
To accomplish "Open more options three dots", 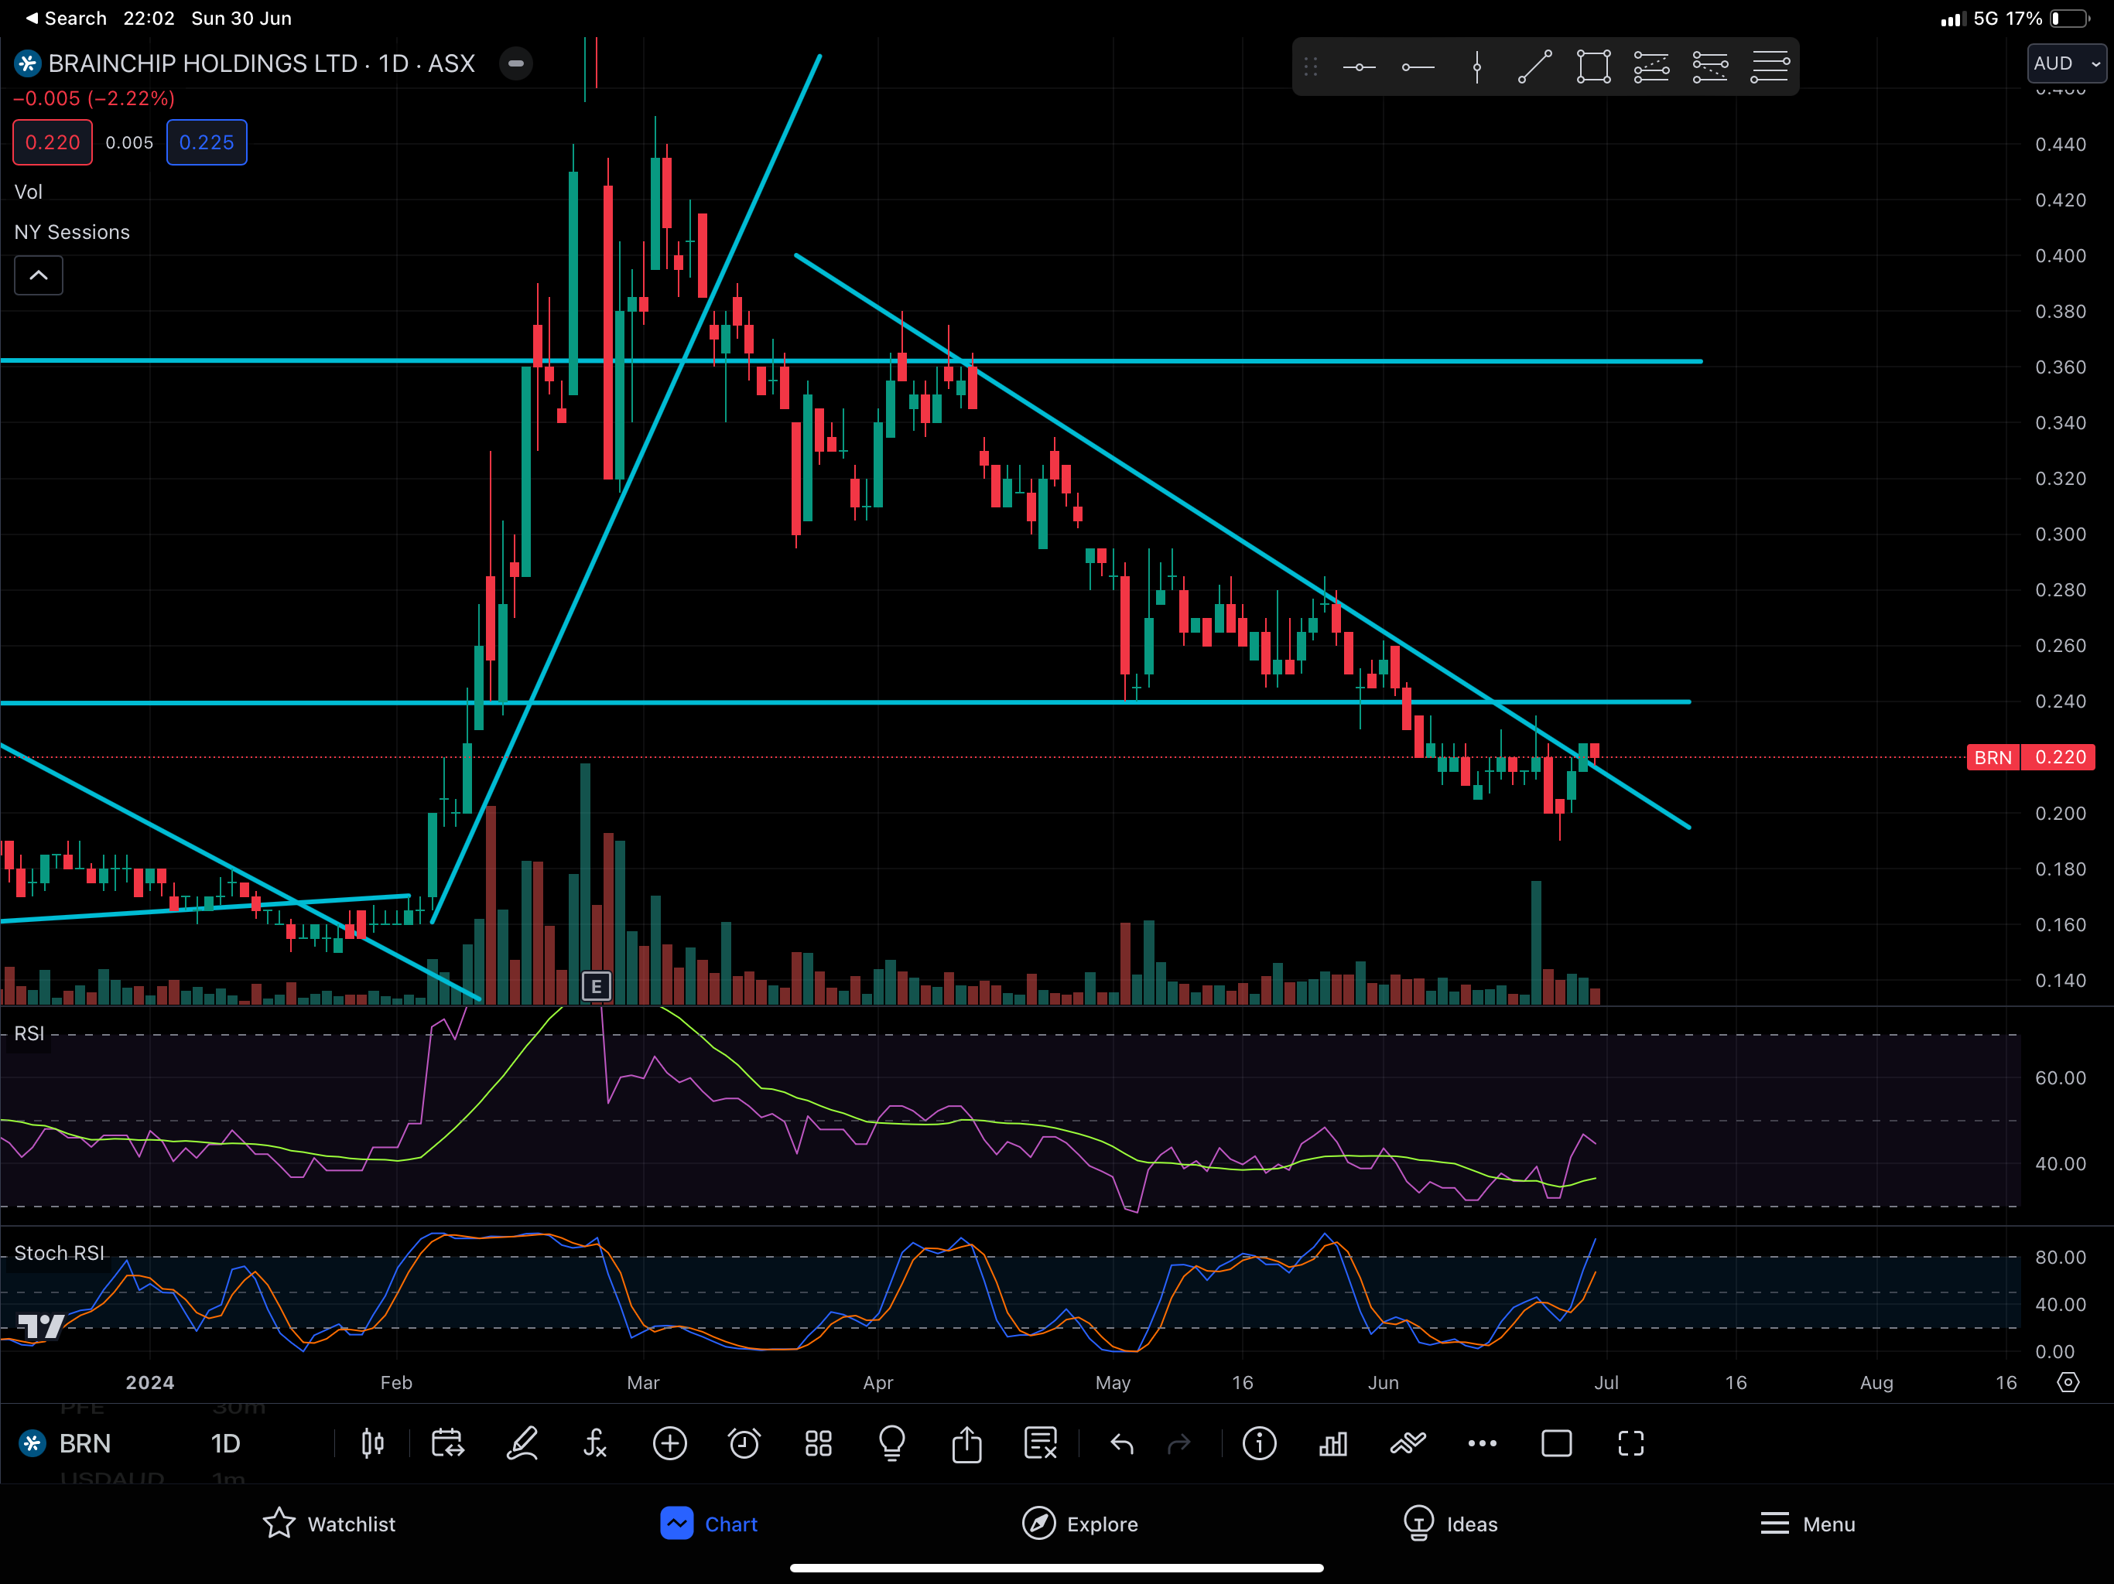I will click(1483, 1442).
